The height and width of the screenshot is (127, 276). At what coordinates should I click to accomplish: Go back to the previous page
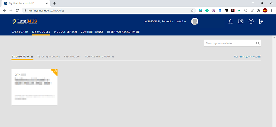[x=4, y=10]
